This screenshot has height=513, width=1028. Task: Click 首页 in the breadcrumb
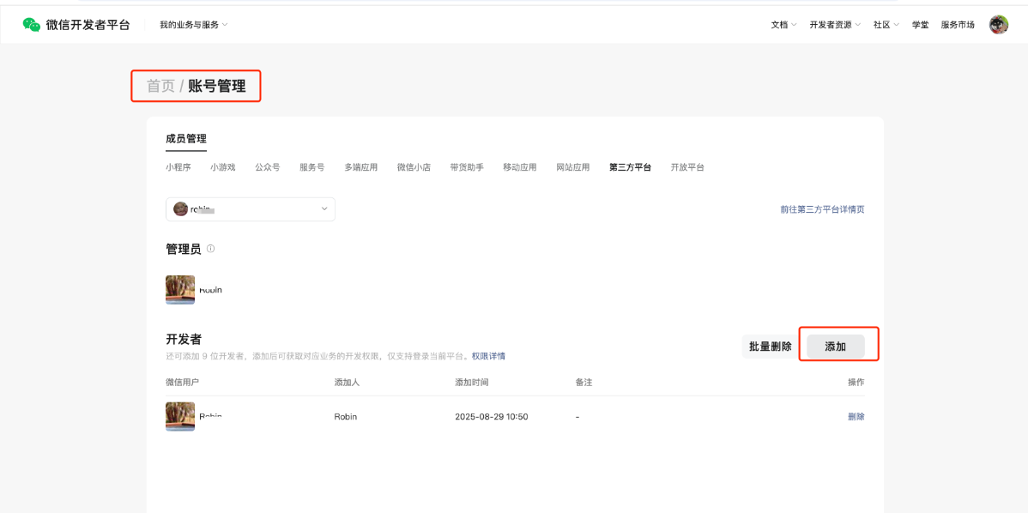pos(160,86)
